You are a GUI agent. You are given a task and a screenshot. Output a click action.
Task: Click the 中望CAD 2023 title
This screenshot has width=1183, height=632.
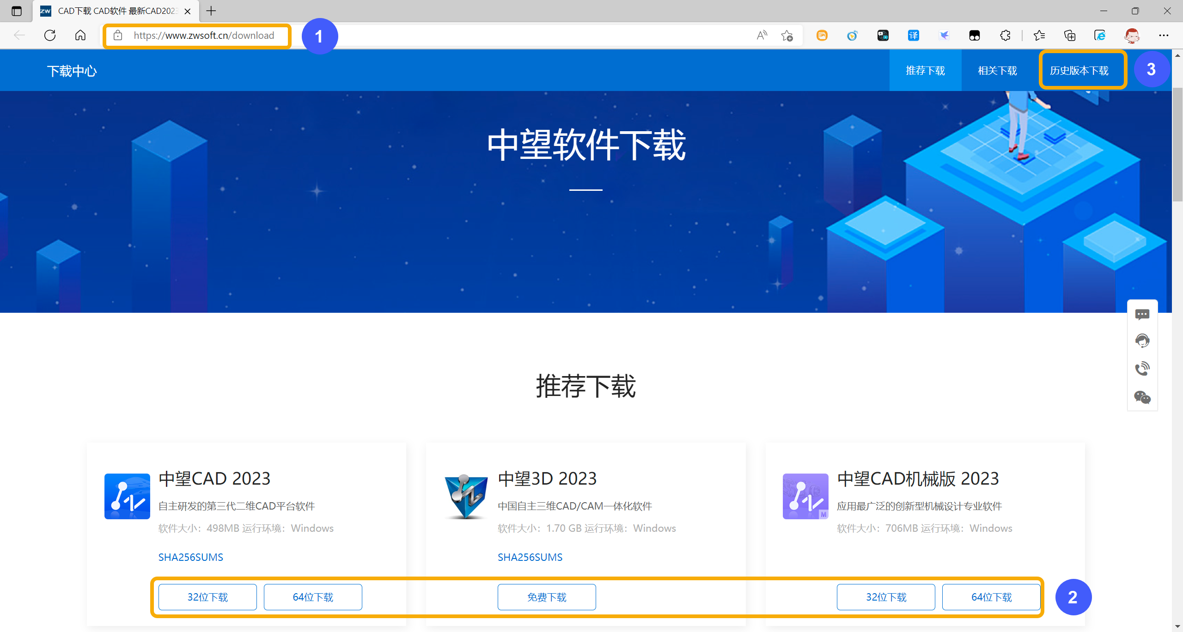pos(214,479)
